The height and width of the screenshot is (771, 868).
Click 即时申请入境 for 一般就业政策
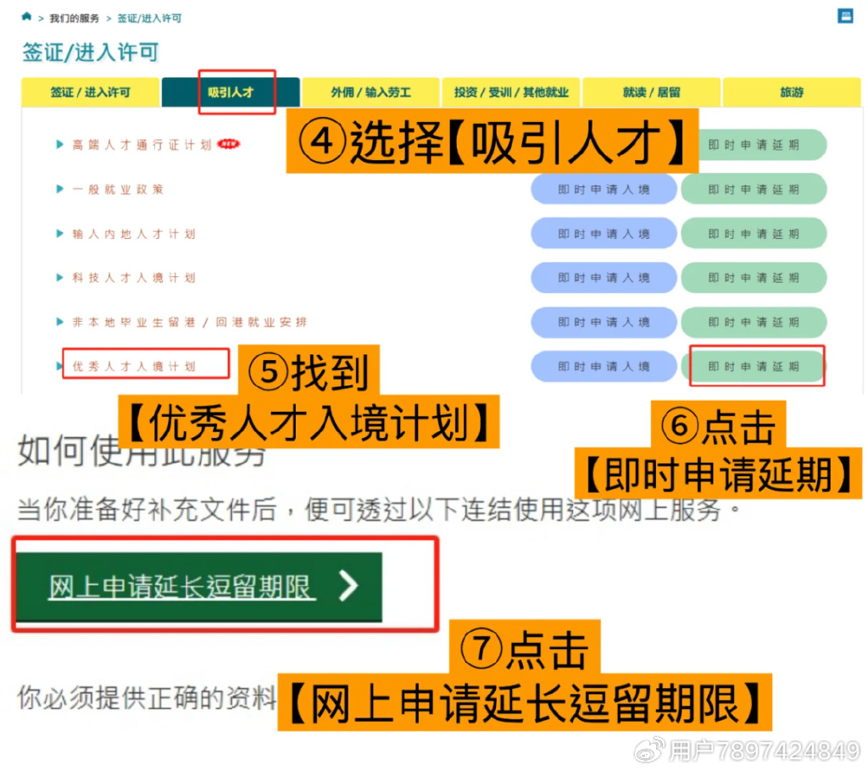604,189
